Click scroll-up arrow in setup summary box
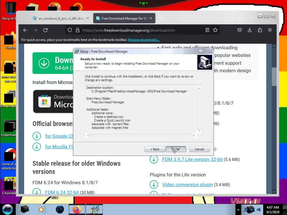287x215 pixels. [199, 88]
